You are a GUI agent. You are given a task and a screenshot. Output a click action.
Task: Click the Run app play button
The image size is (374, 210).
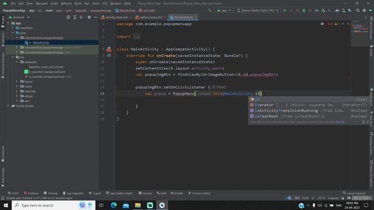tap(285, 10)
